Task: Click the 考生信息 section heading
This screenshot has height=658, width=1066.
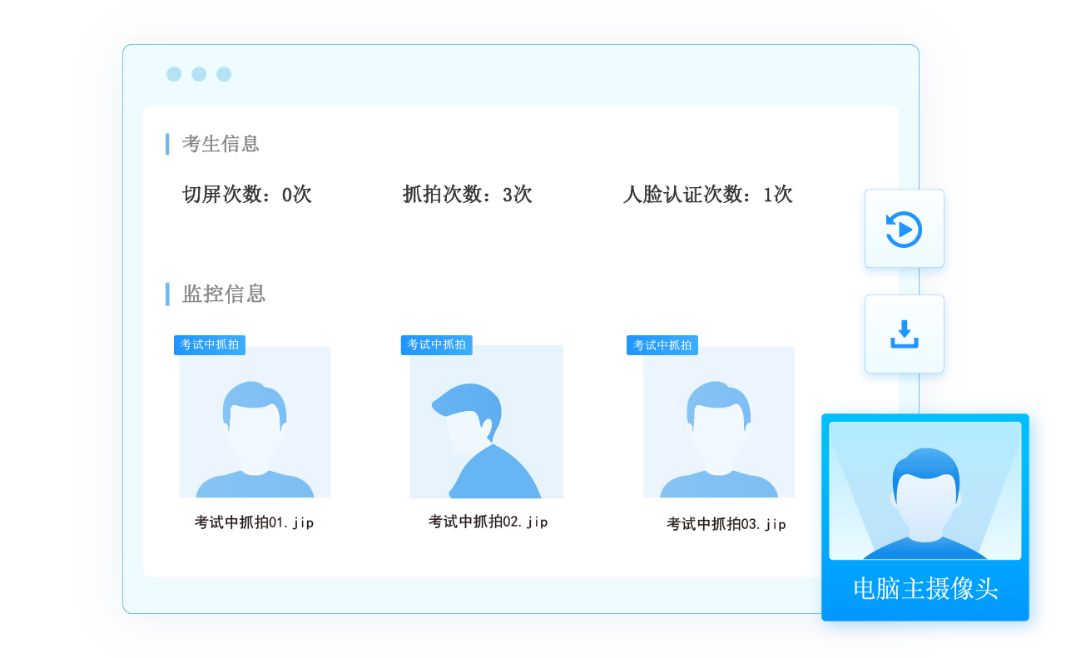Action: click(x=221, y=144)
